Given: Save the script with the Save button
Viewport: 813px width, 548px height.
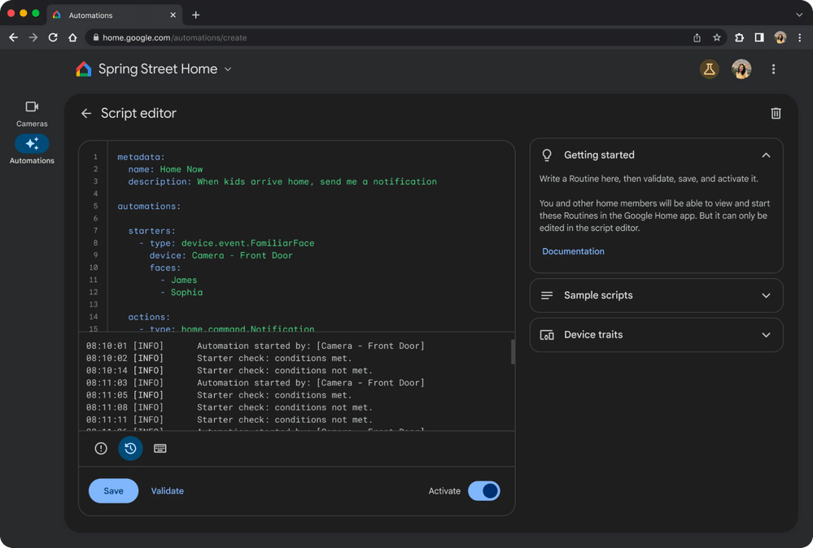Looking at the screenshot, I should pos(114,491).
